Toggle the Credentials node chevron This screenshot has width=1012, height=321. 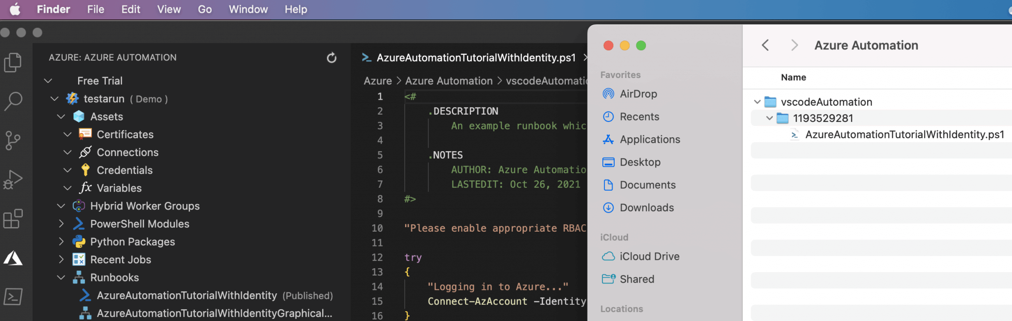coord(67,170)
